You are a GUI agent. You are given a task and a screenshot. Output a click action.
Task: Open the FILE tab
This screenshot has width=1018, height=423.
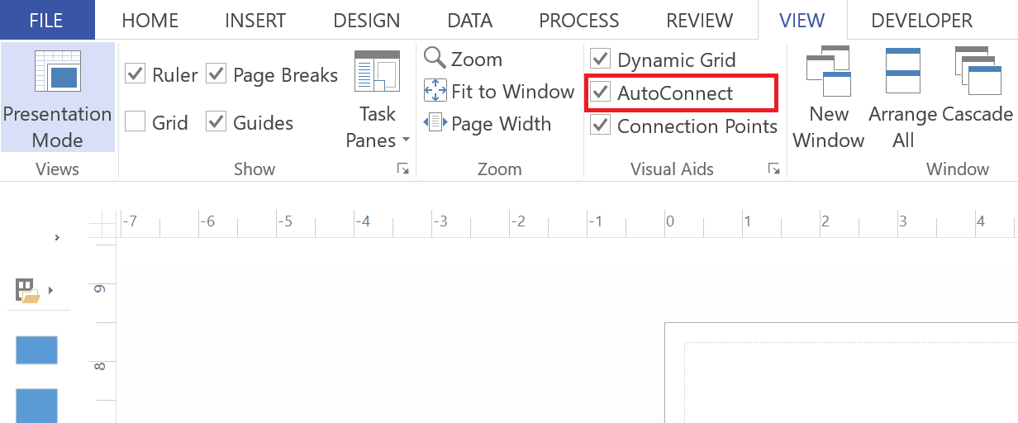(47, 21)
